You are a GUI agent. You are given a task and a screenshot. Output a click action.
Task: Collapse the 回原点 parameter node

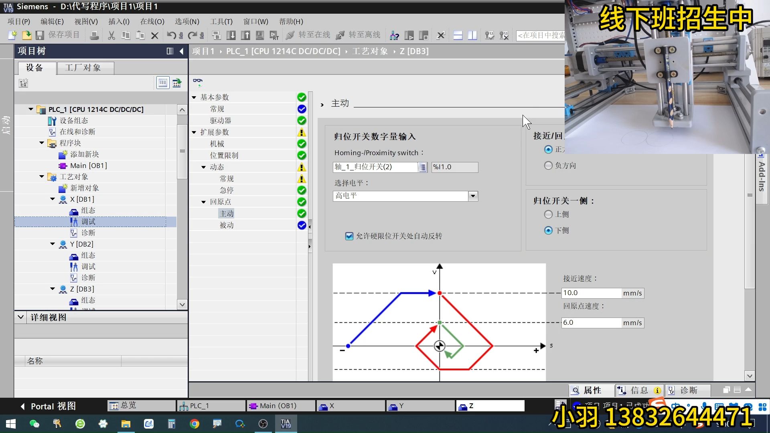(x=204, y=202)
